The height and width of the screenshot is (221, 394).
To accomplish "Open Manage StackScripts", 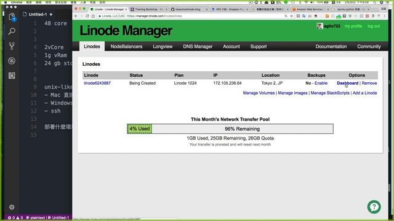I will 330,93.
